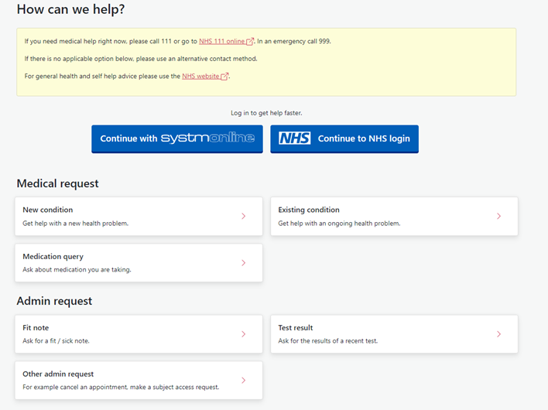Open the Medication query card
The width and height of the screenshot is (548, 410).
pyautogui.click(x=139, y=262)
